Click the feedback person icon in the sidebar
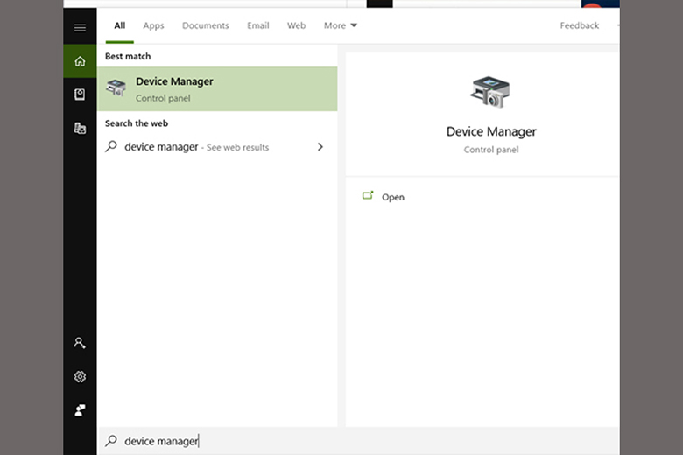Screen dimensions: 683x455 pyautogui.click(x=80, y=409)
